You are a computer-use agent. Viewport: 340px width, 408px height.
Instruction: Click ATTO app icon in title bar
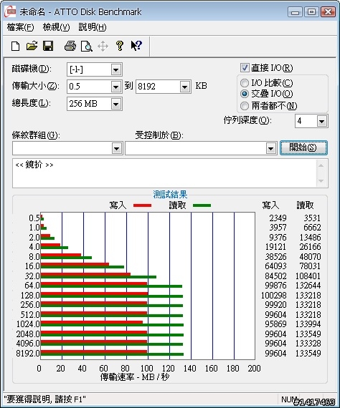tap(11, 11)
